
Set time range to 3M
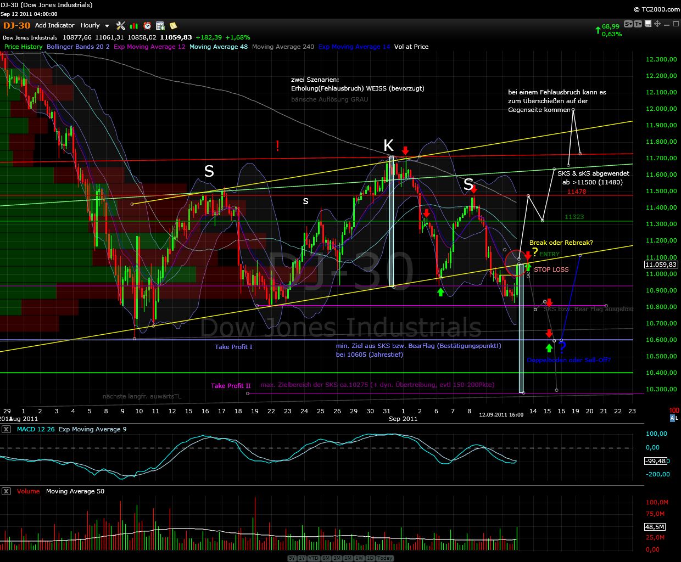[x=337, y=558]
